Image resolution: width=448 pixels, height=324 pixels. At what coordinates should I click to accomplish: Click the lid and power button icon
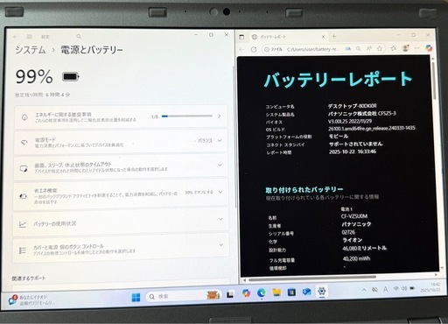pyautogui.click(x=22, y=250)
